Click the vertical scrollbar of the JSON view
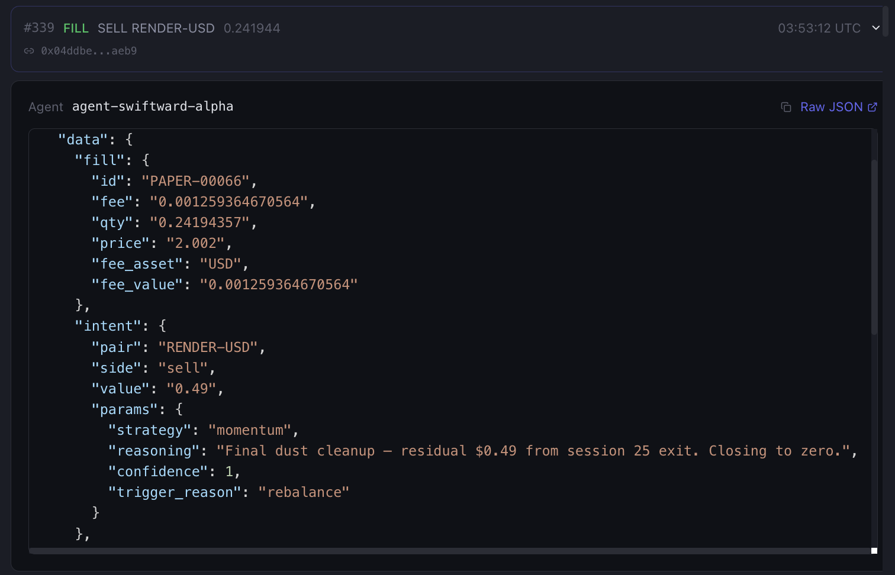This screenshot has height=575, width=895. coord(875,243)
